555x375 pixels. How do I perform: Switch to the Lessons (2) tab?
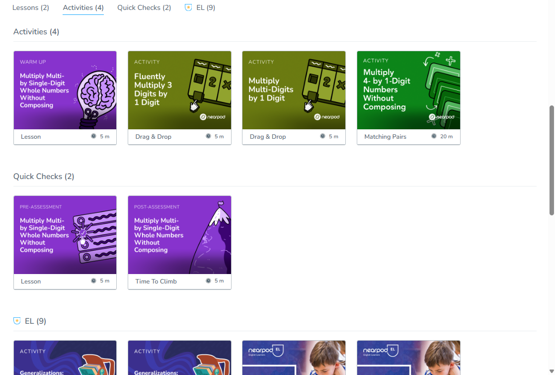(30, 7)
